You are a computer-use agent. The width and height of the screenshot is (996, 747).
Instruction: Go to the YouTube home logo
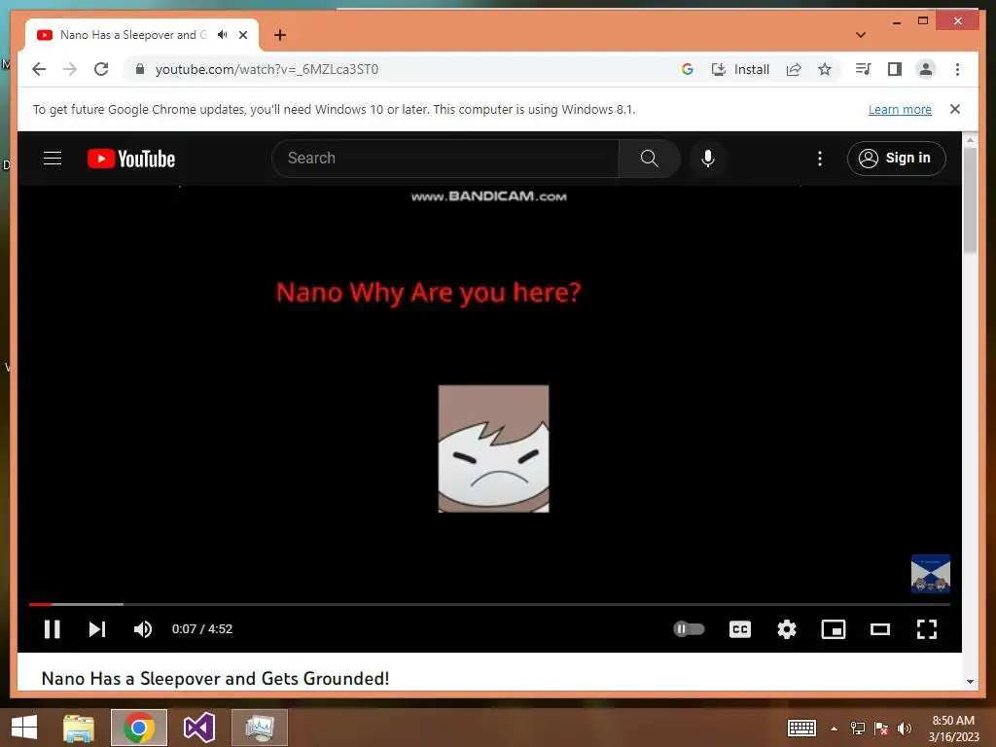tap(131, 159)
